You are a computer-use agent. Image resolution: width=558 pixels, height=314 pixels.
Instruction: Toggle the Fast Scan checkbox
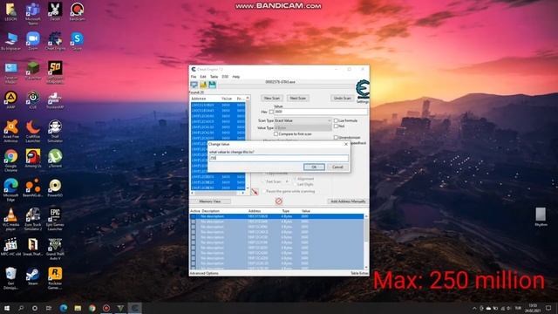(263, 181)
